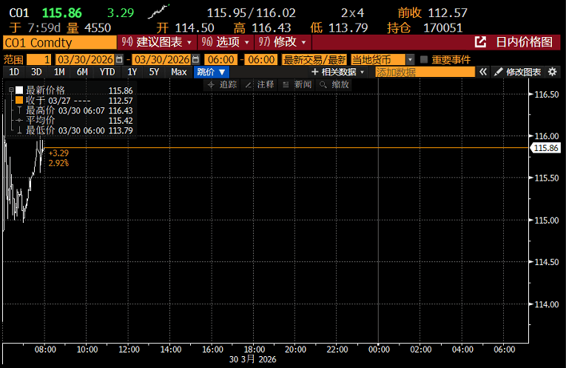Select the YTD time range tab
This screenshot has width=566, height=368.
107,72
